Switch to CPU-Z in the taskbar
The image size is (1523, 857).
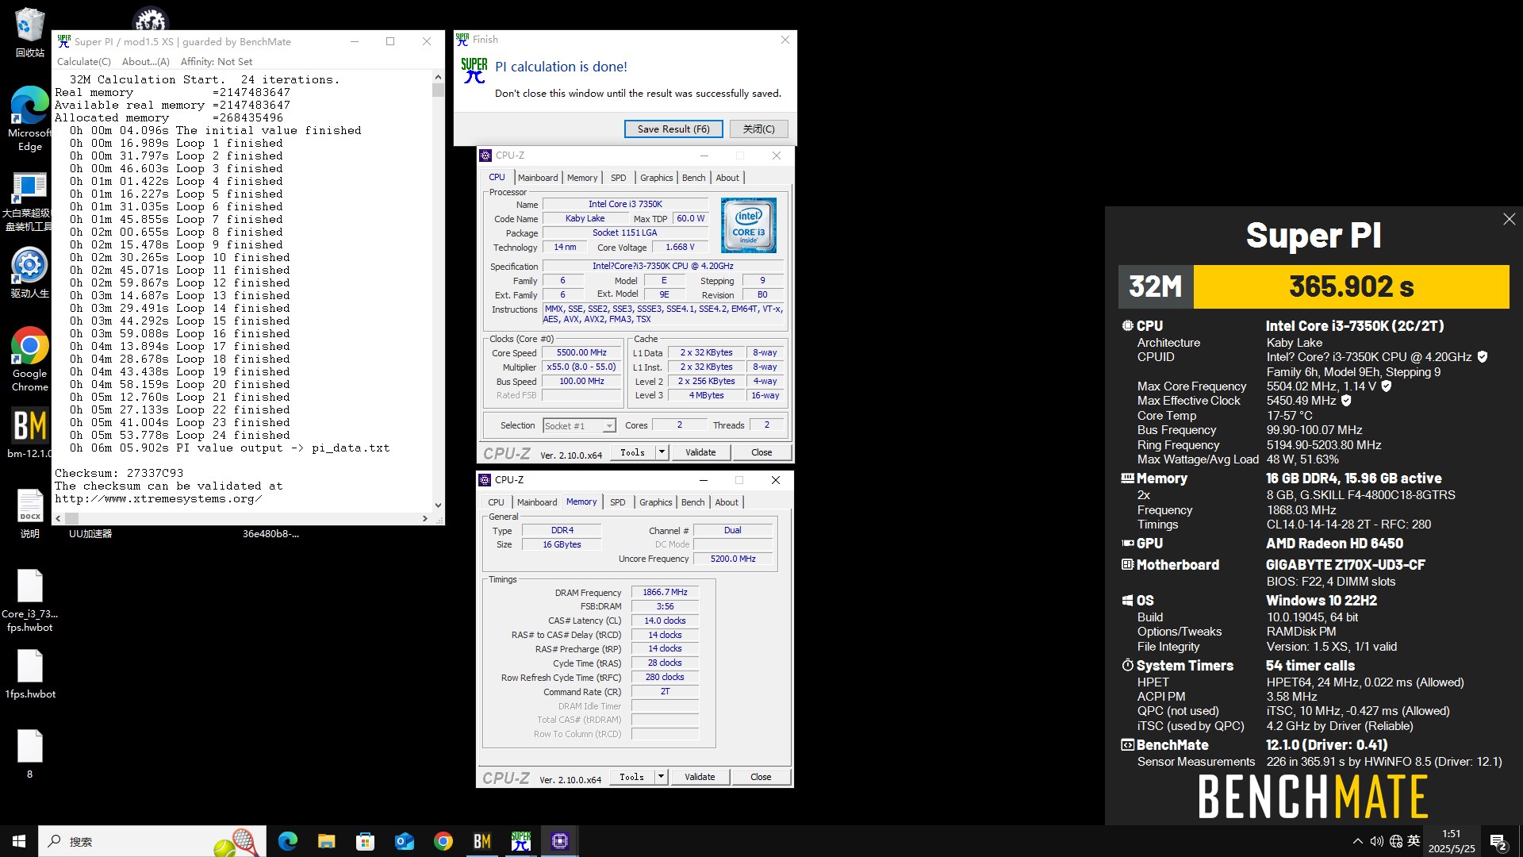click(559, 841)
